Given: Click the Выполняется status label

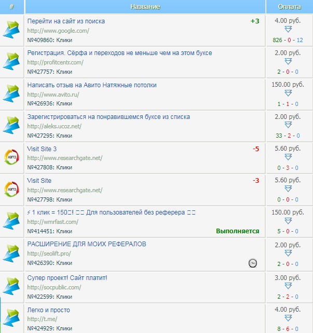Looking at the screenshot, I should [238, 231].
